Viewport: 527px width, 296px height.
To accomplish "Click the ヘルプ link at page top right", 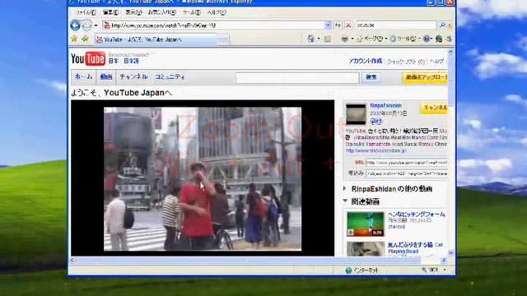I will (436, 62).
